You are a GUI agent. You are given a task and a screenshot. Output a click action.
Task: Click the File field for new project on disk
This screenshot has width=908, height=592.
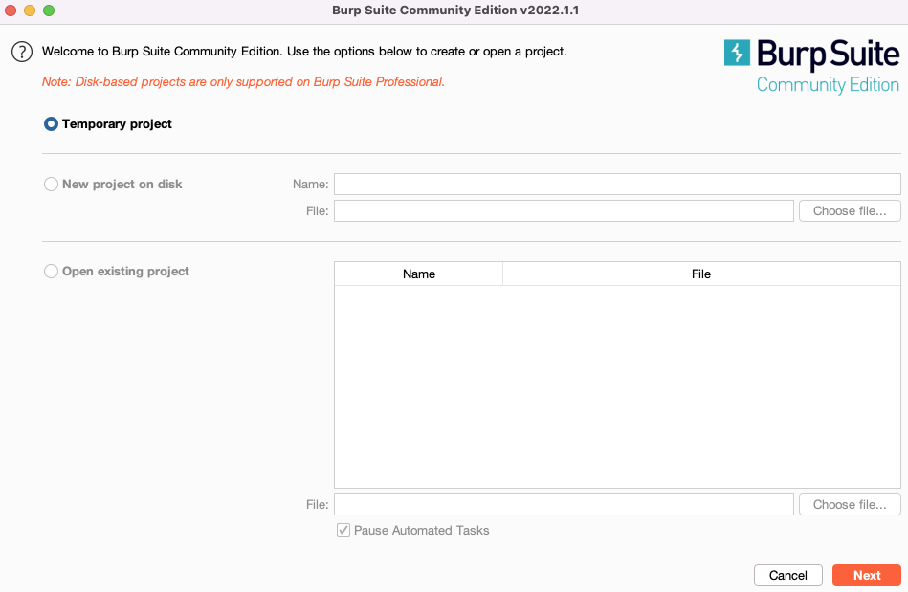pyautogui.click(x=563, y=210)
